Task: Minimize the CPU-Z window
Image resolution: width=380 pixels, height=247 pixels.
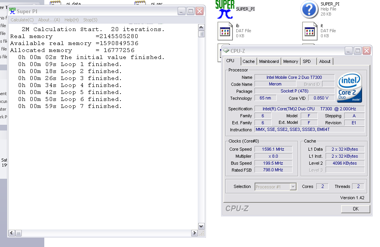Action: pyautogui.click(x=349, y=51)
